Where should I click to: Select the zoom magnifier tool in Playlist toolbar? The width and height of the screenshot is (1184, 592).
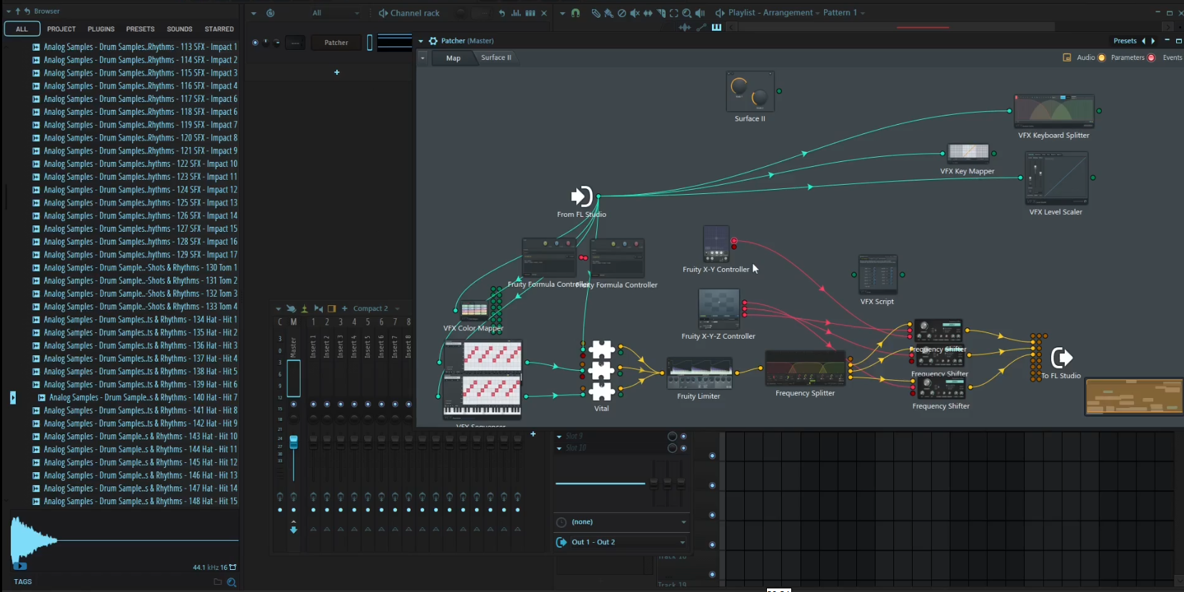pos(686,13)
